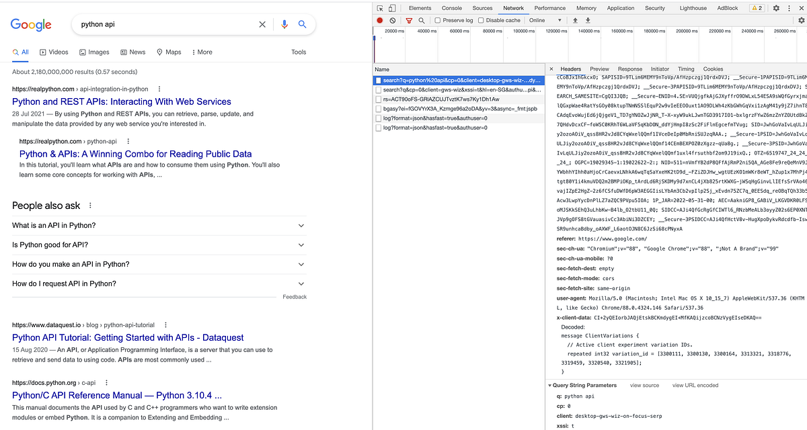Open the Dataquest Python API Tutorial link

click(128, 337)
